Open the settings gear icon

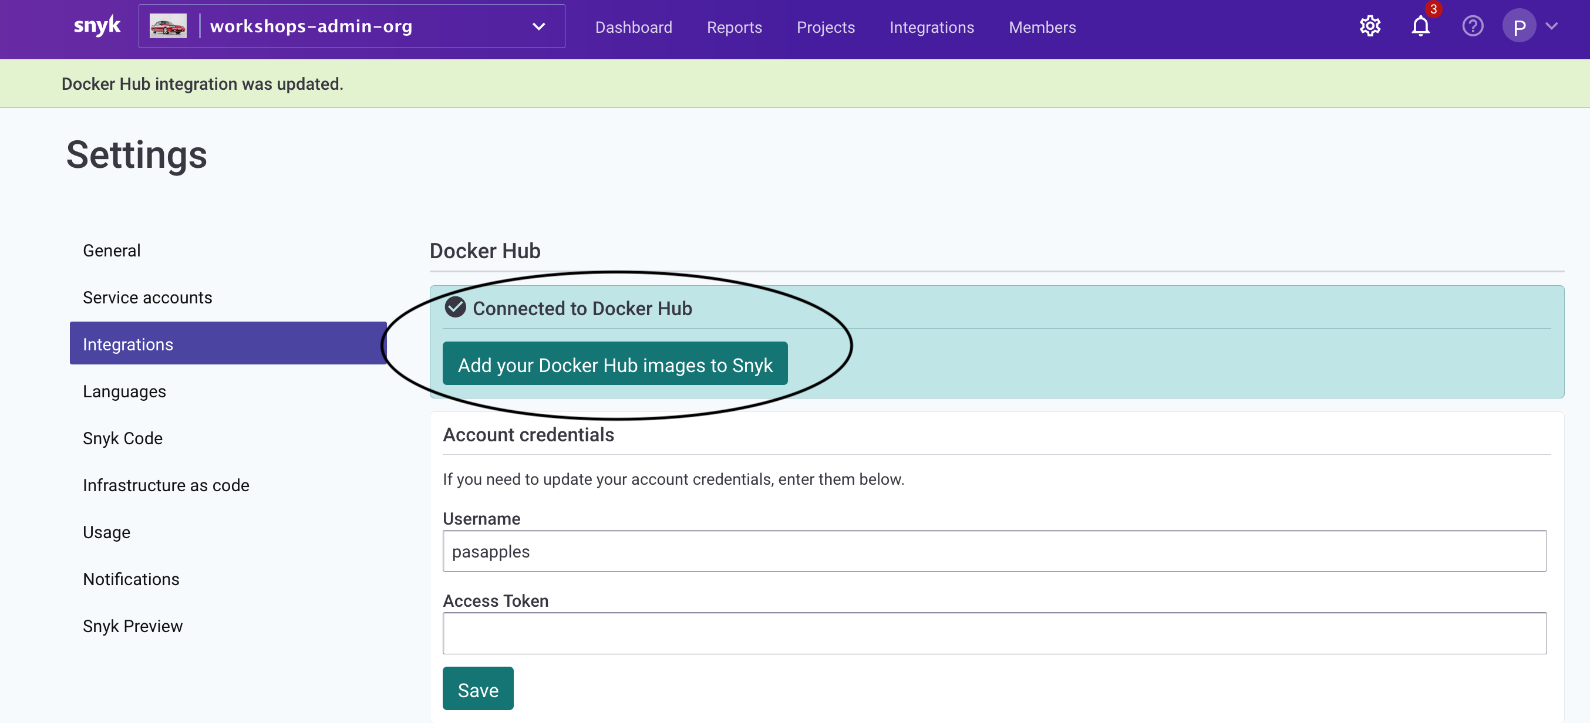point(1370,26)
